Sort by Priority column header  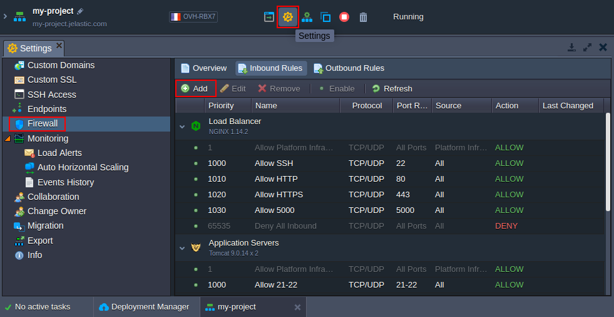[x=228, y=106]
